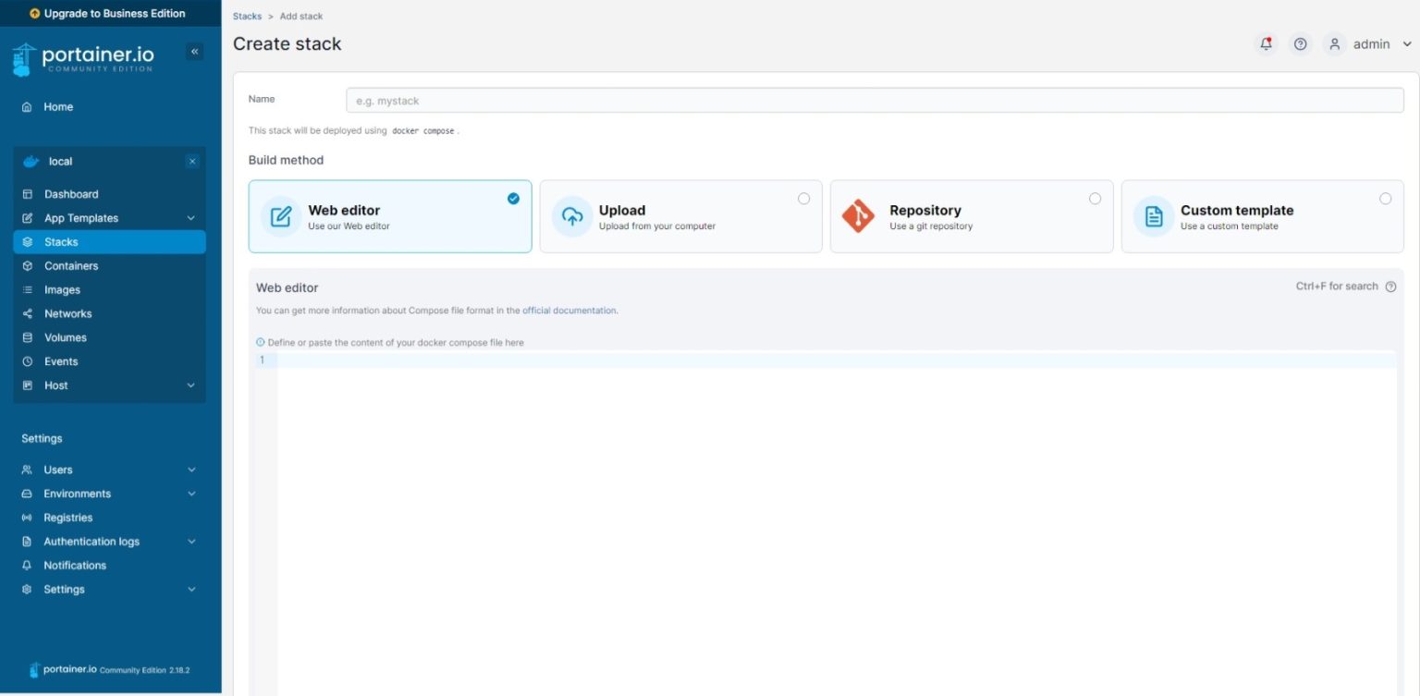Screen dimensions: 1420x696
Task: Click the Registries radio icon
Action: (27, 518)
